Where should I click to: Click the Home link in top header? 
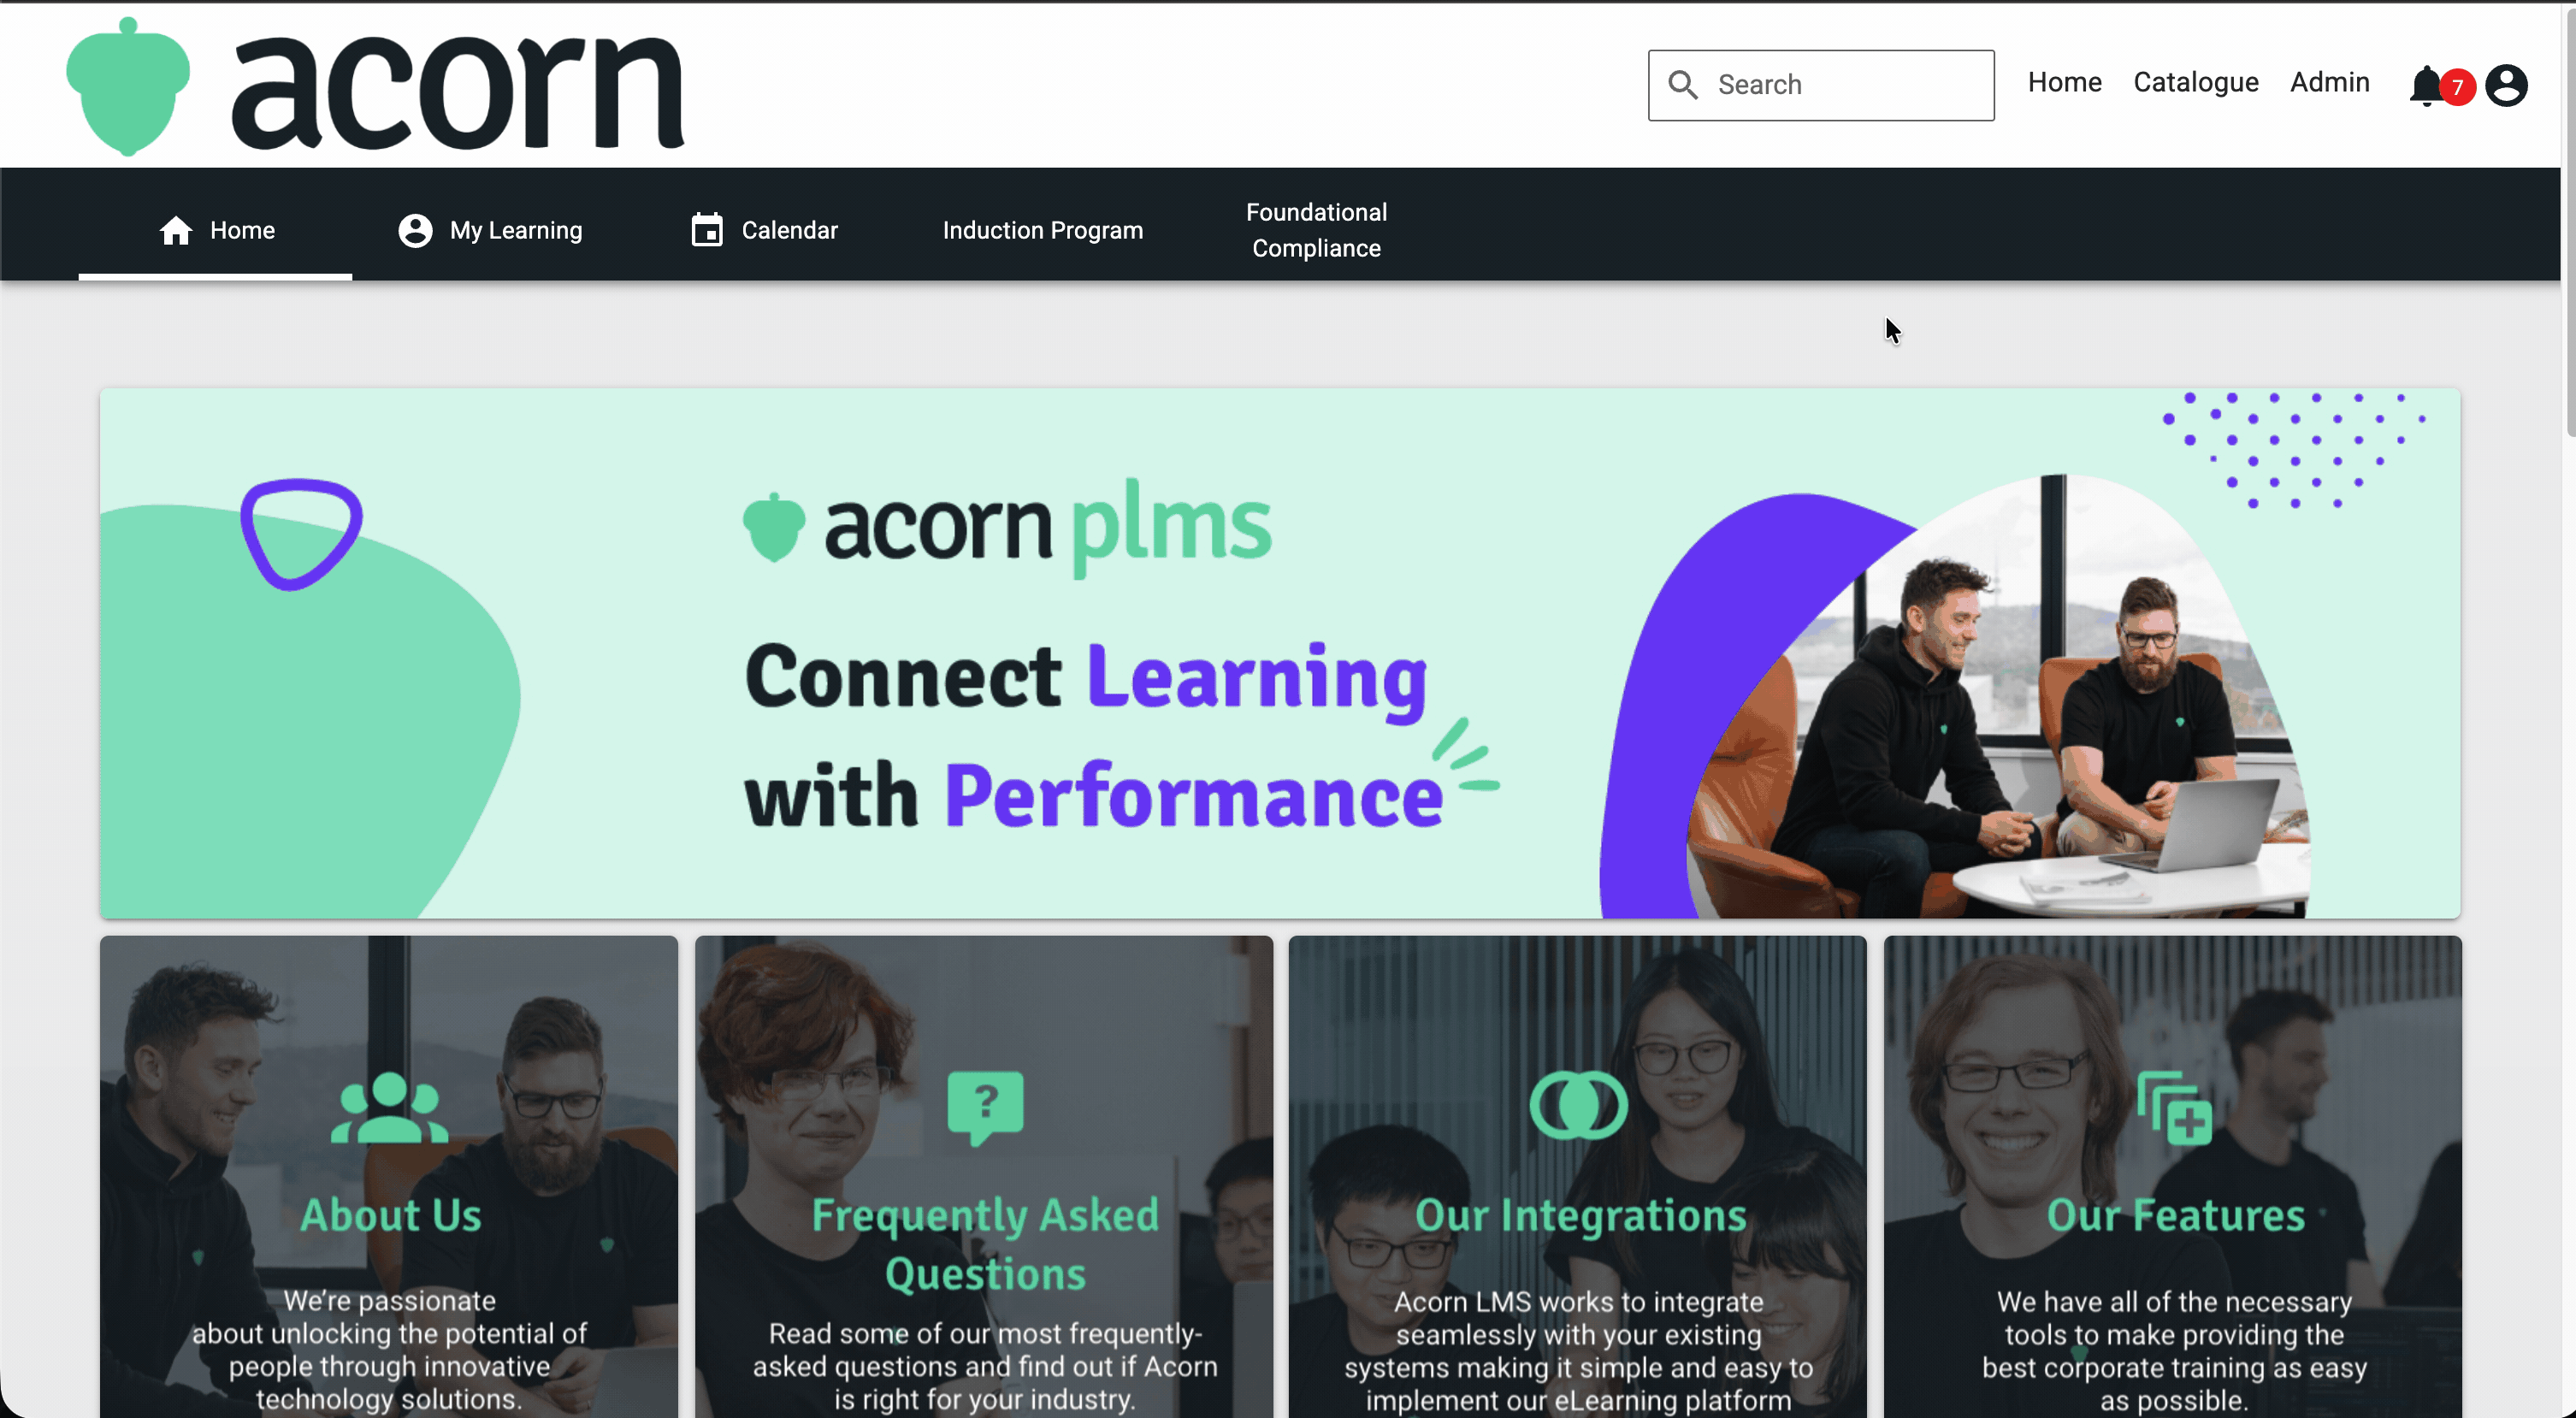click(2064, 83)
